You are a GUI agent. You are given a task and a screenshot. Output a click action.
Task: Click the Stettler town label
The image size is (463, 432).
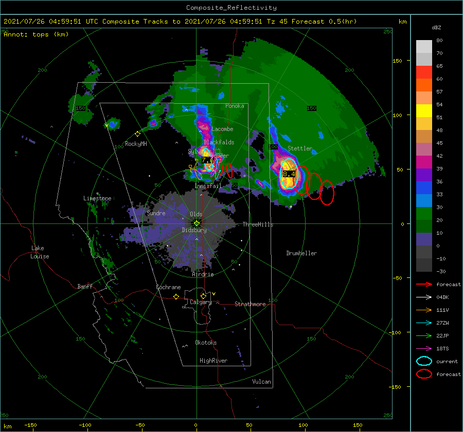tap(300, 148)
